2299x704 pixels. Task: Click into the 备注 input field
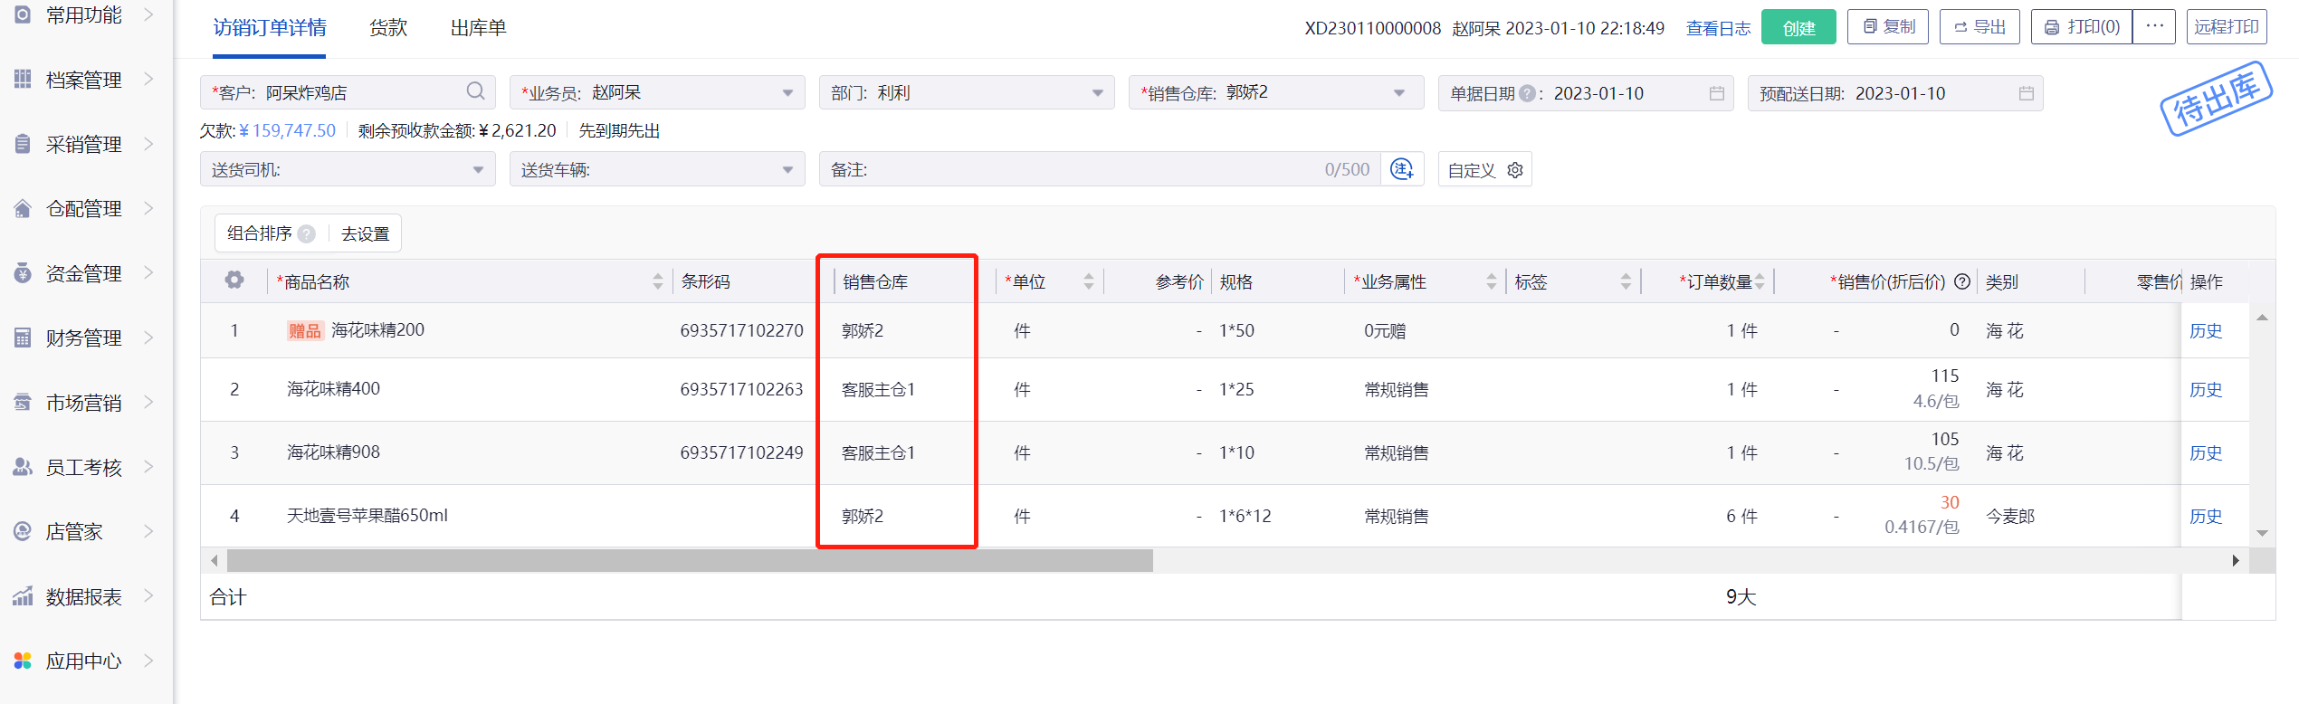click(1100, 169)
